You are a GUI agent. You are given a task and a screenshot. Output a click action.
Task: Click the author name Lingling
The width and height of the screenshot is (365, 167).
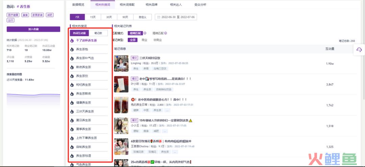pyautogui.click(x=136, y=63)
